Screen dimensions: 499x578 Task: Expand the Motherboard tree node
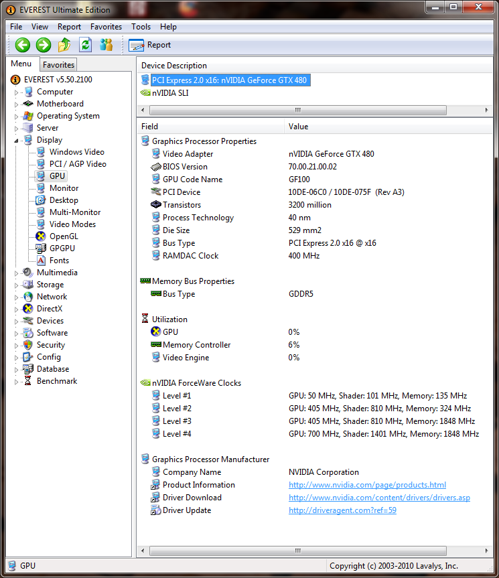(16, 104)
